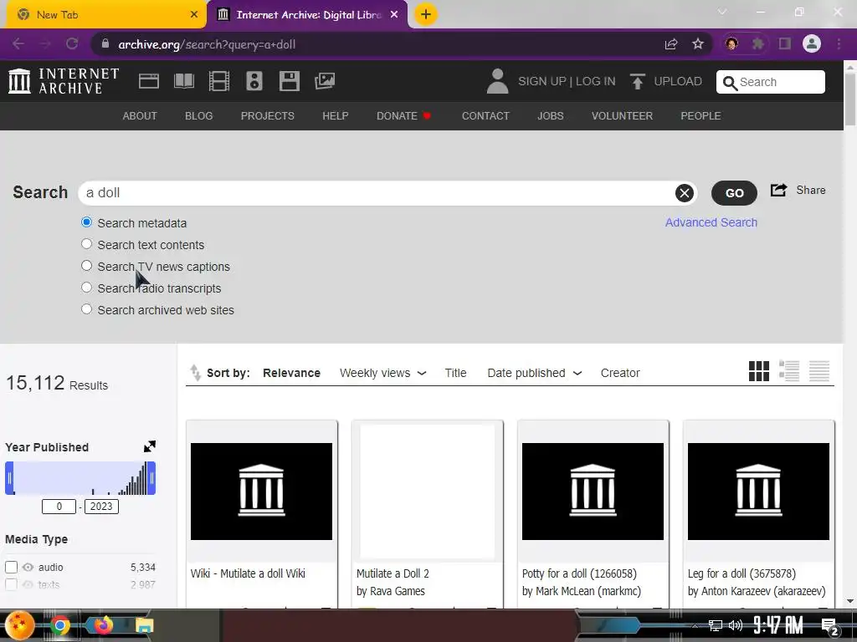Open the Video film-strip icon
This screenshot has width=857, height=642.
coord(219,81)
